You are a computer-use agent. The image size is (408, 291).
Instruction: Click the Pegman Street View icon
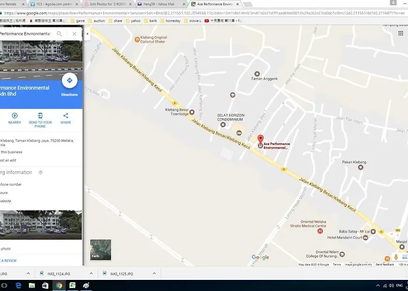tap(396, 257)
